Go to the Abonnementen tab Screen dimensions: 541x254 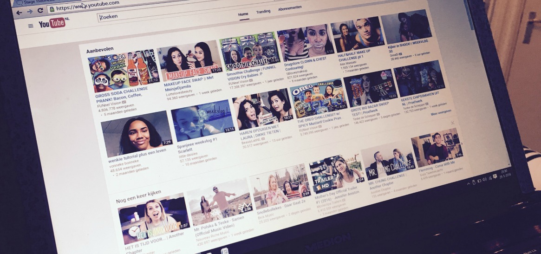[x=290, y=8]
